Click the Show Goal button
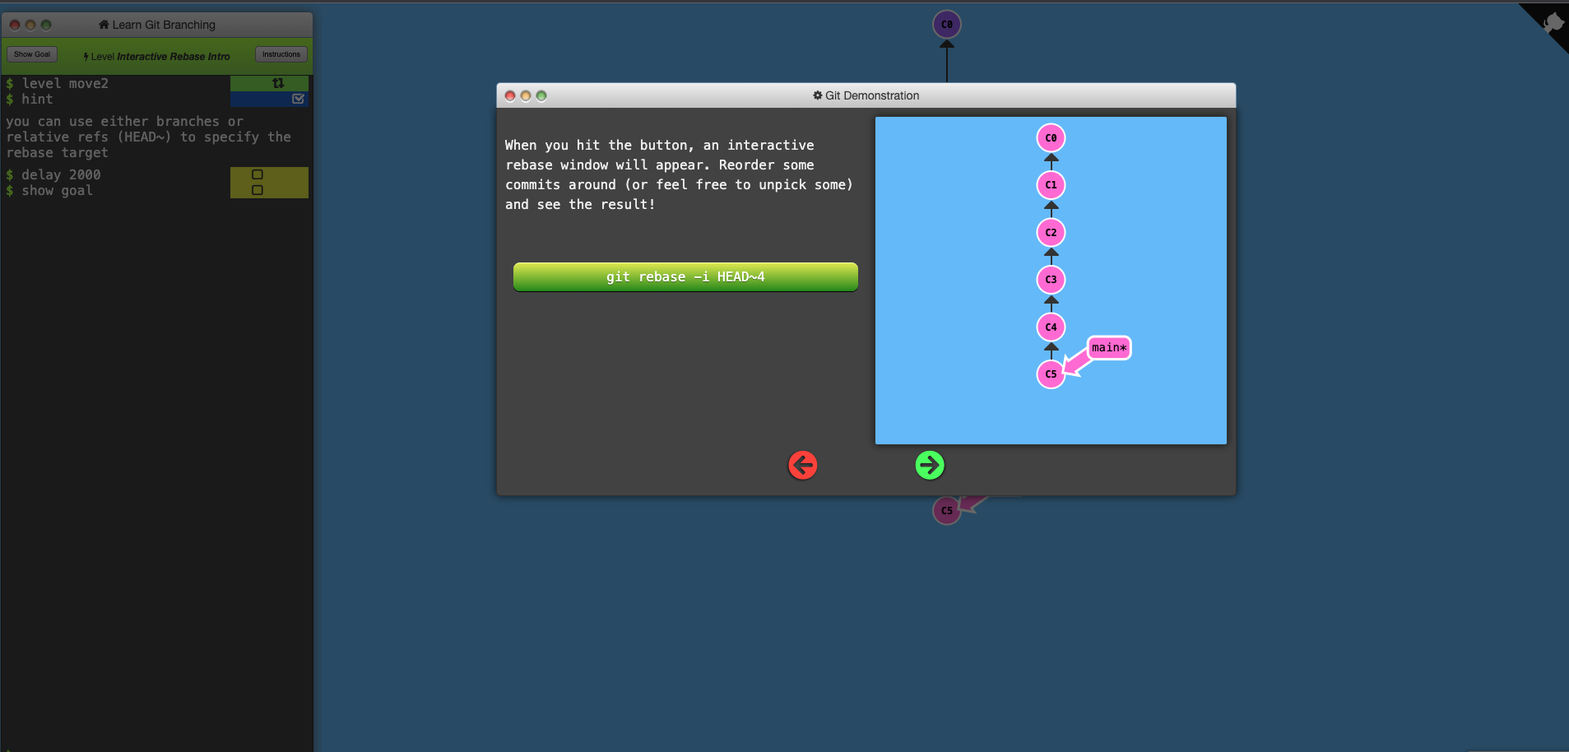The image size is (1569, 752). (32, 53)
